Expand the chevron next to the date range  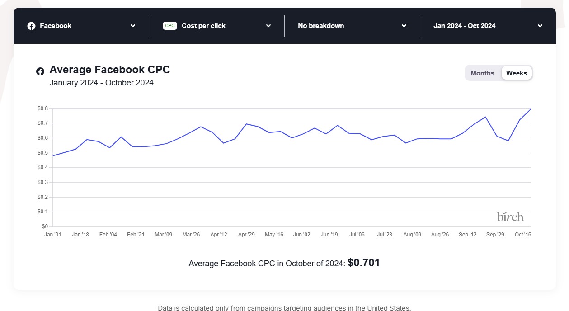pos(540,26)
